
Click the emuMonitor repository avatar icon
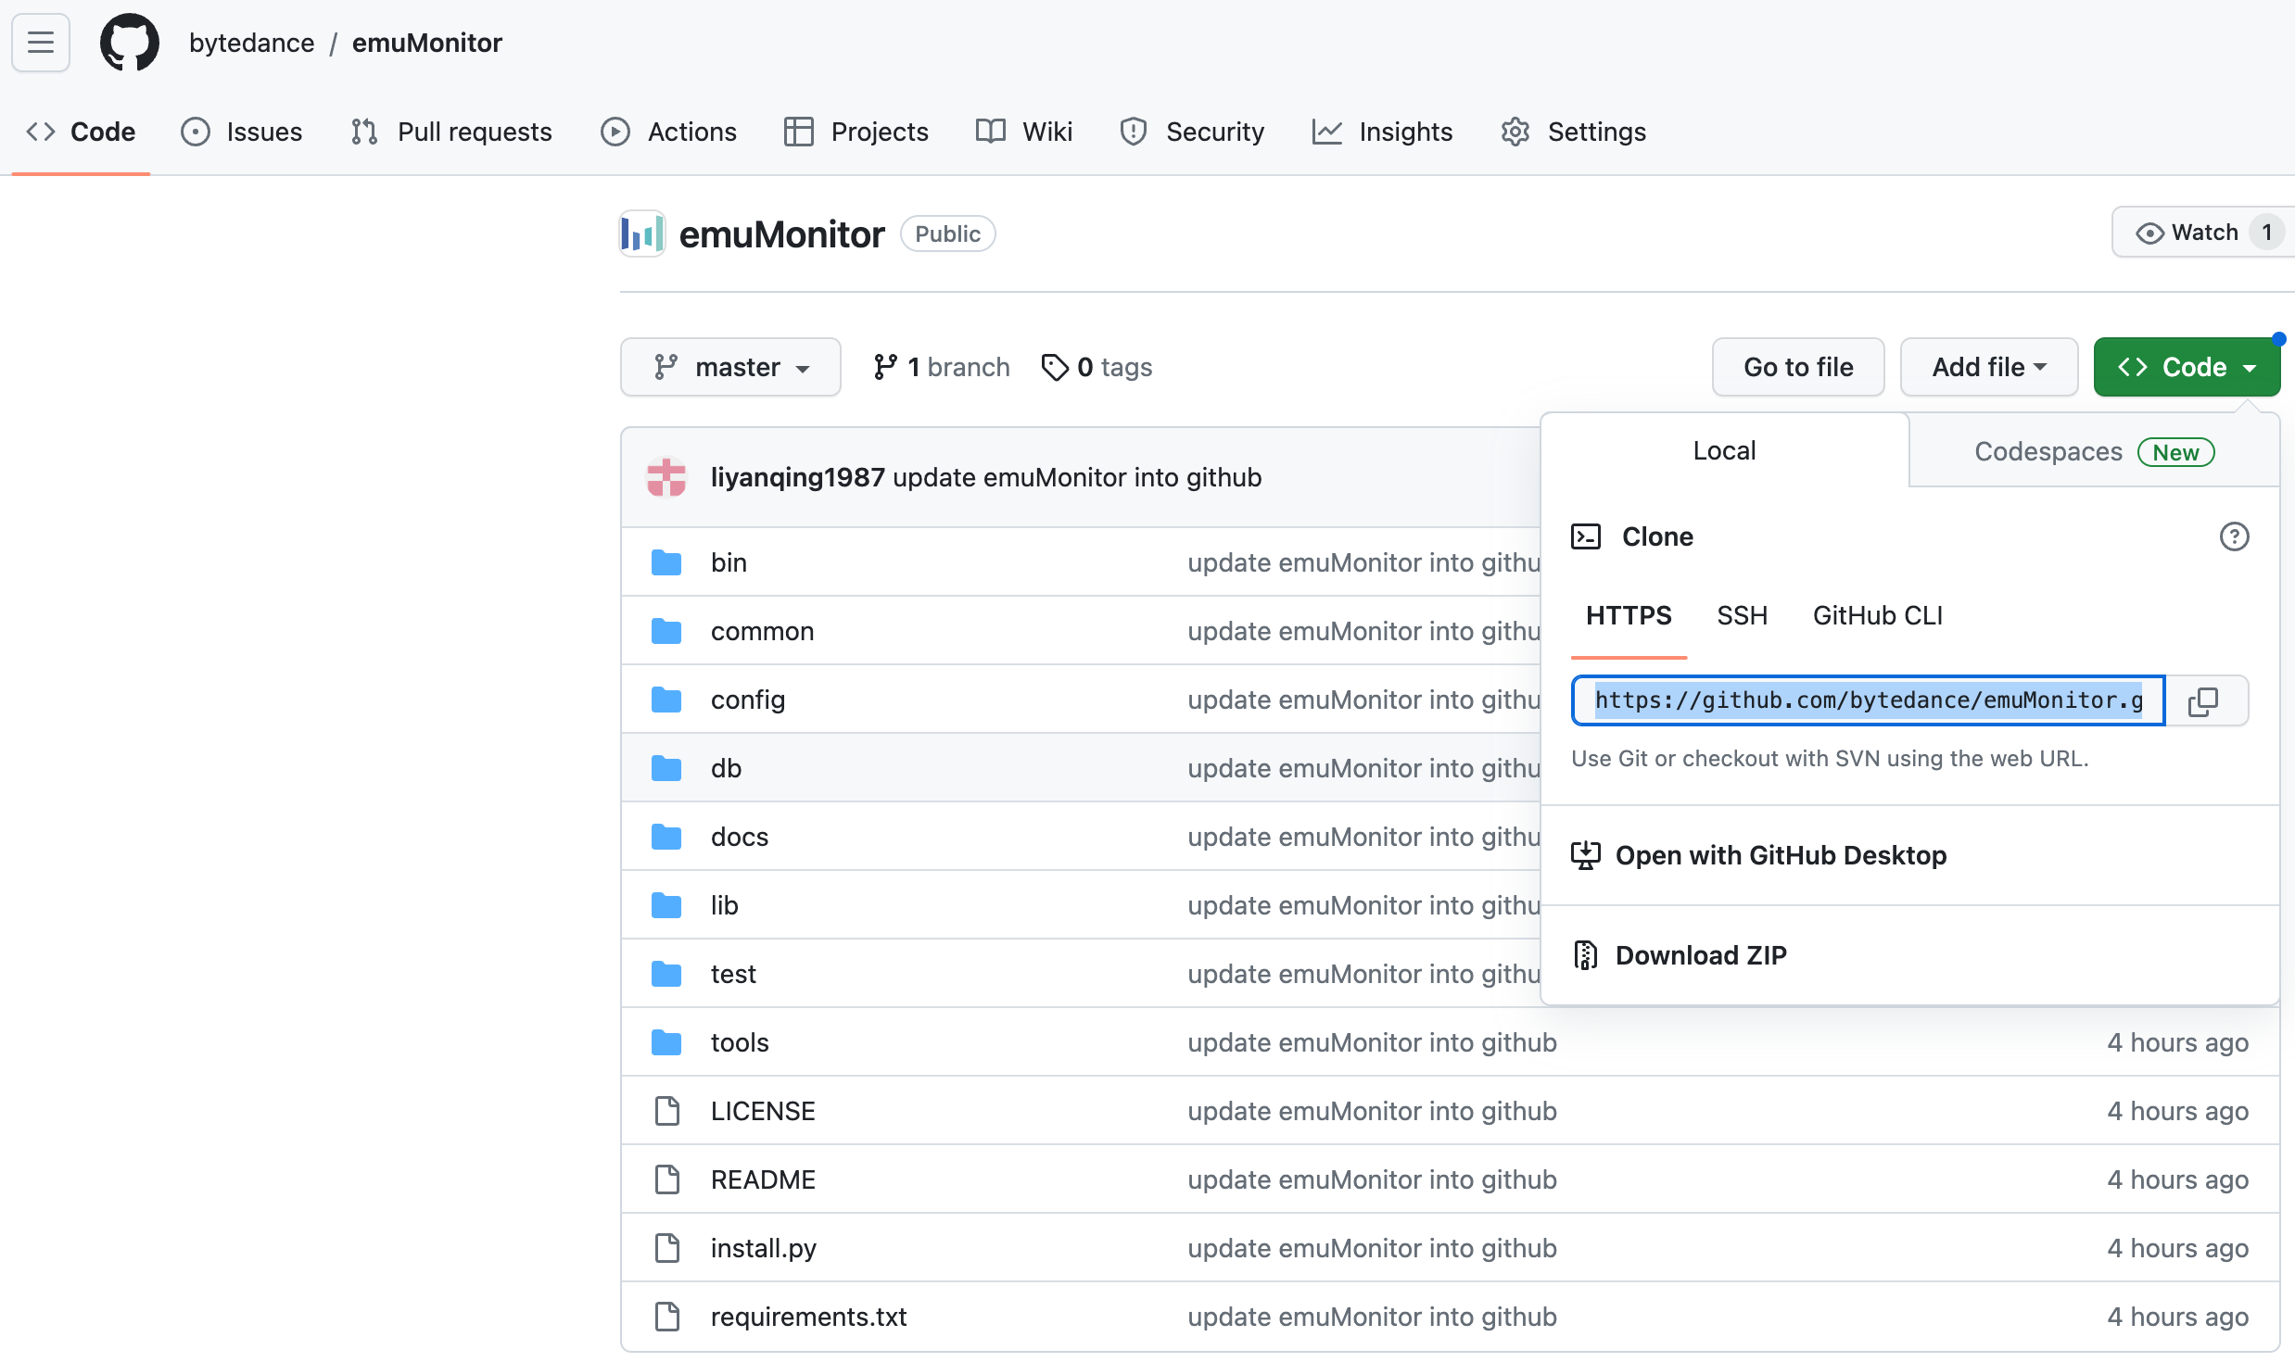pyautogui.click(x=642, y=233)
